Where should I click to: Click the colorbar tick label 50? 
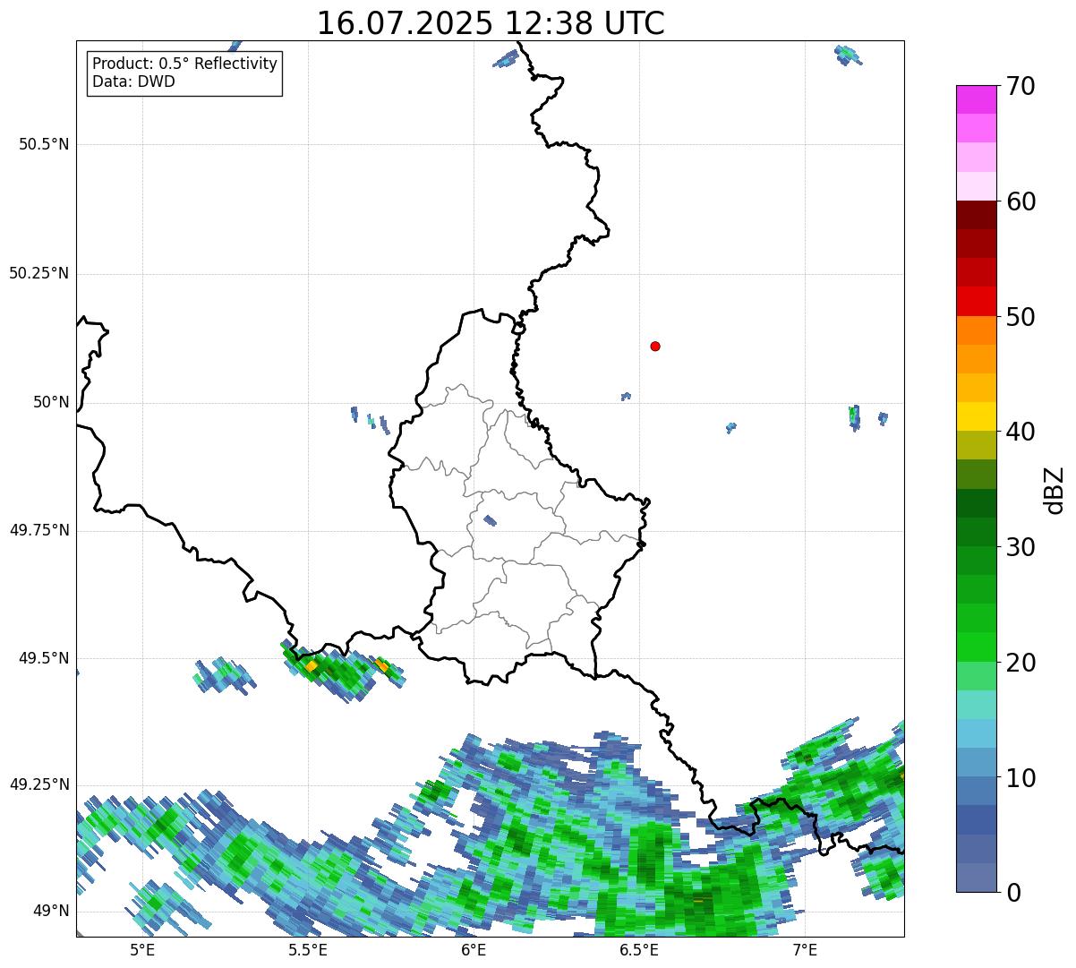pos(1020,317)
